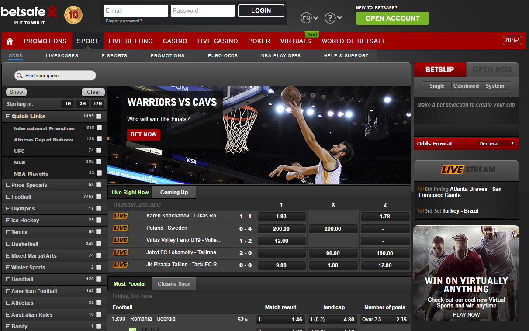This screenshot has height=331, width=529.
Task: Tick the UFC checkbox
Action: click(99, 150)
